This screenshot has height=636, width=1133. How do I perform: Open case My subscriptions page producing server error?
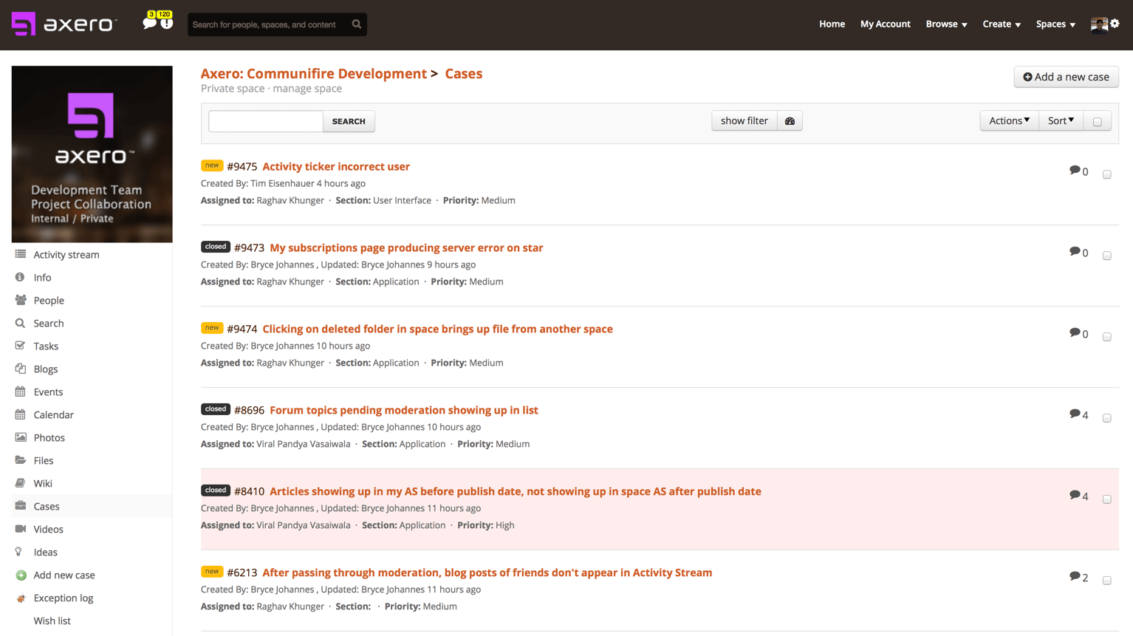406,247
